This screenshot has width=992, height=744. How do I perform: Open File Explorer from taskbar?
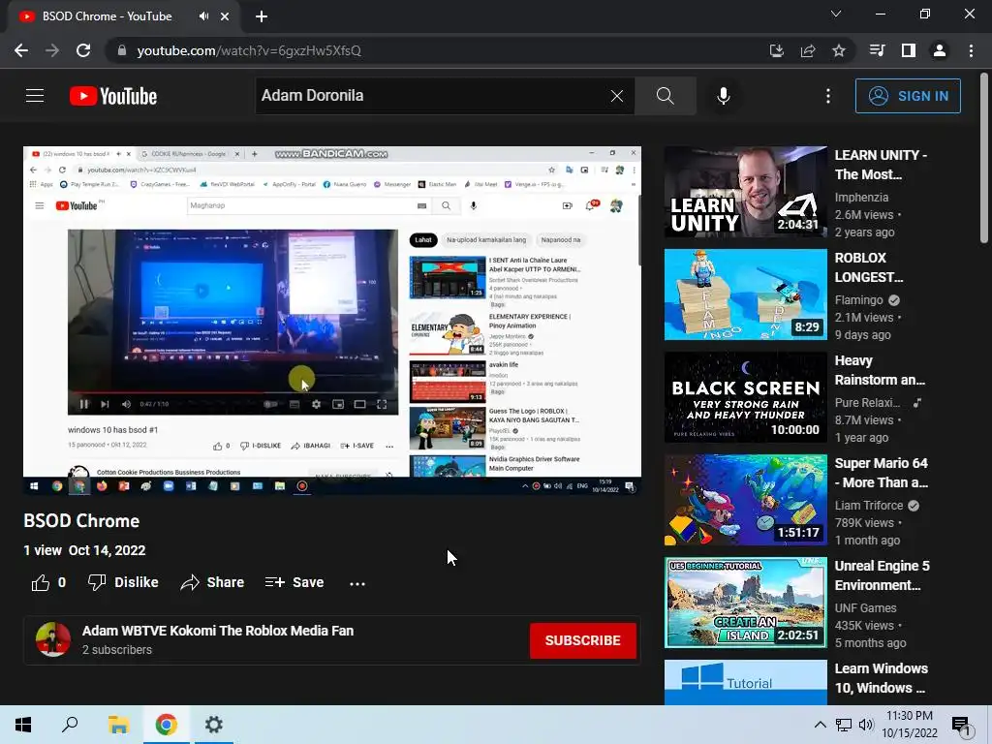pos(118,725)
